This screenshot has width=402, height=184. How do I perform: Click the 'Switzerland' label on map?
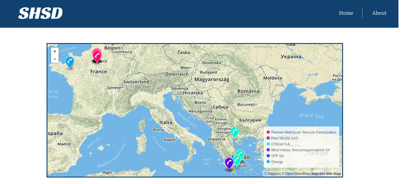tap(136, 82)
